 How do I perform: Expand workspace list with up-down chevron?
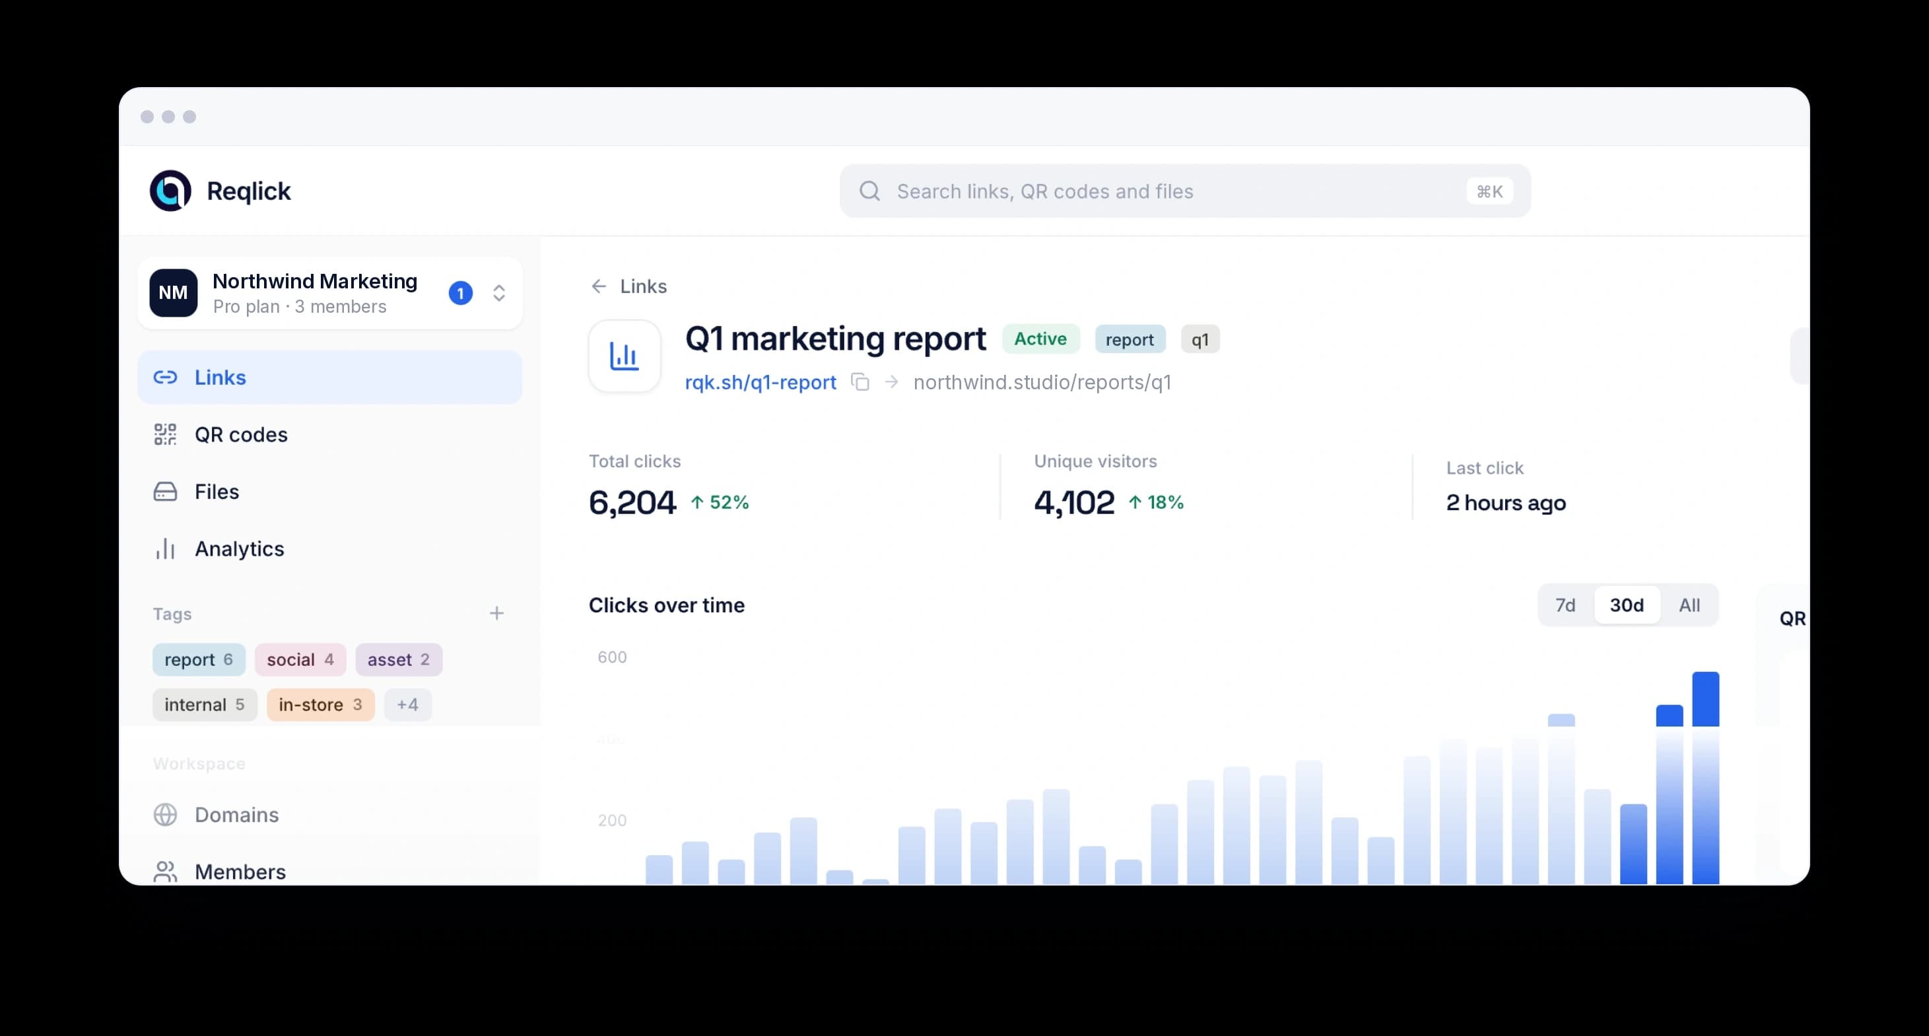coord(498,294)
